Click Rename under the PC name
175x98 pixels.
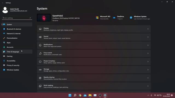[55, 21]
